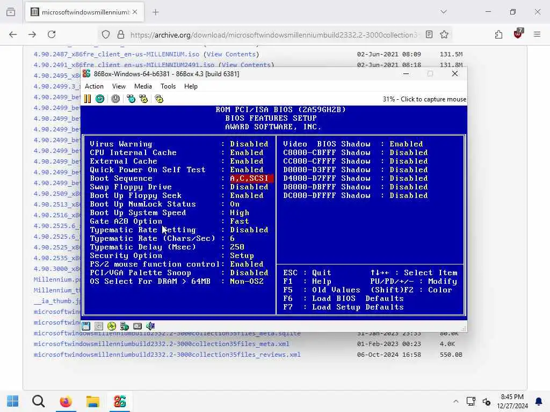This screenshot has height=412, width=550.
Task: Click the muted volume tray icon
Action: 486,401
